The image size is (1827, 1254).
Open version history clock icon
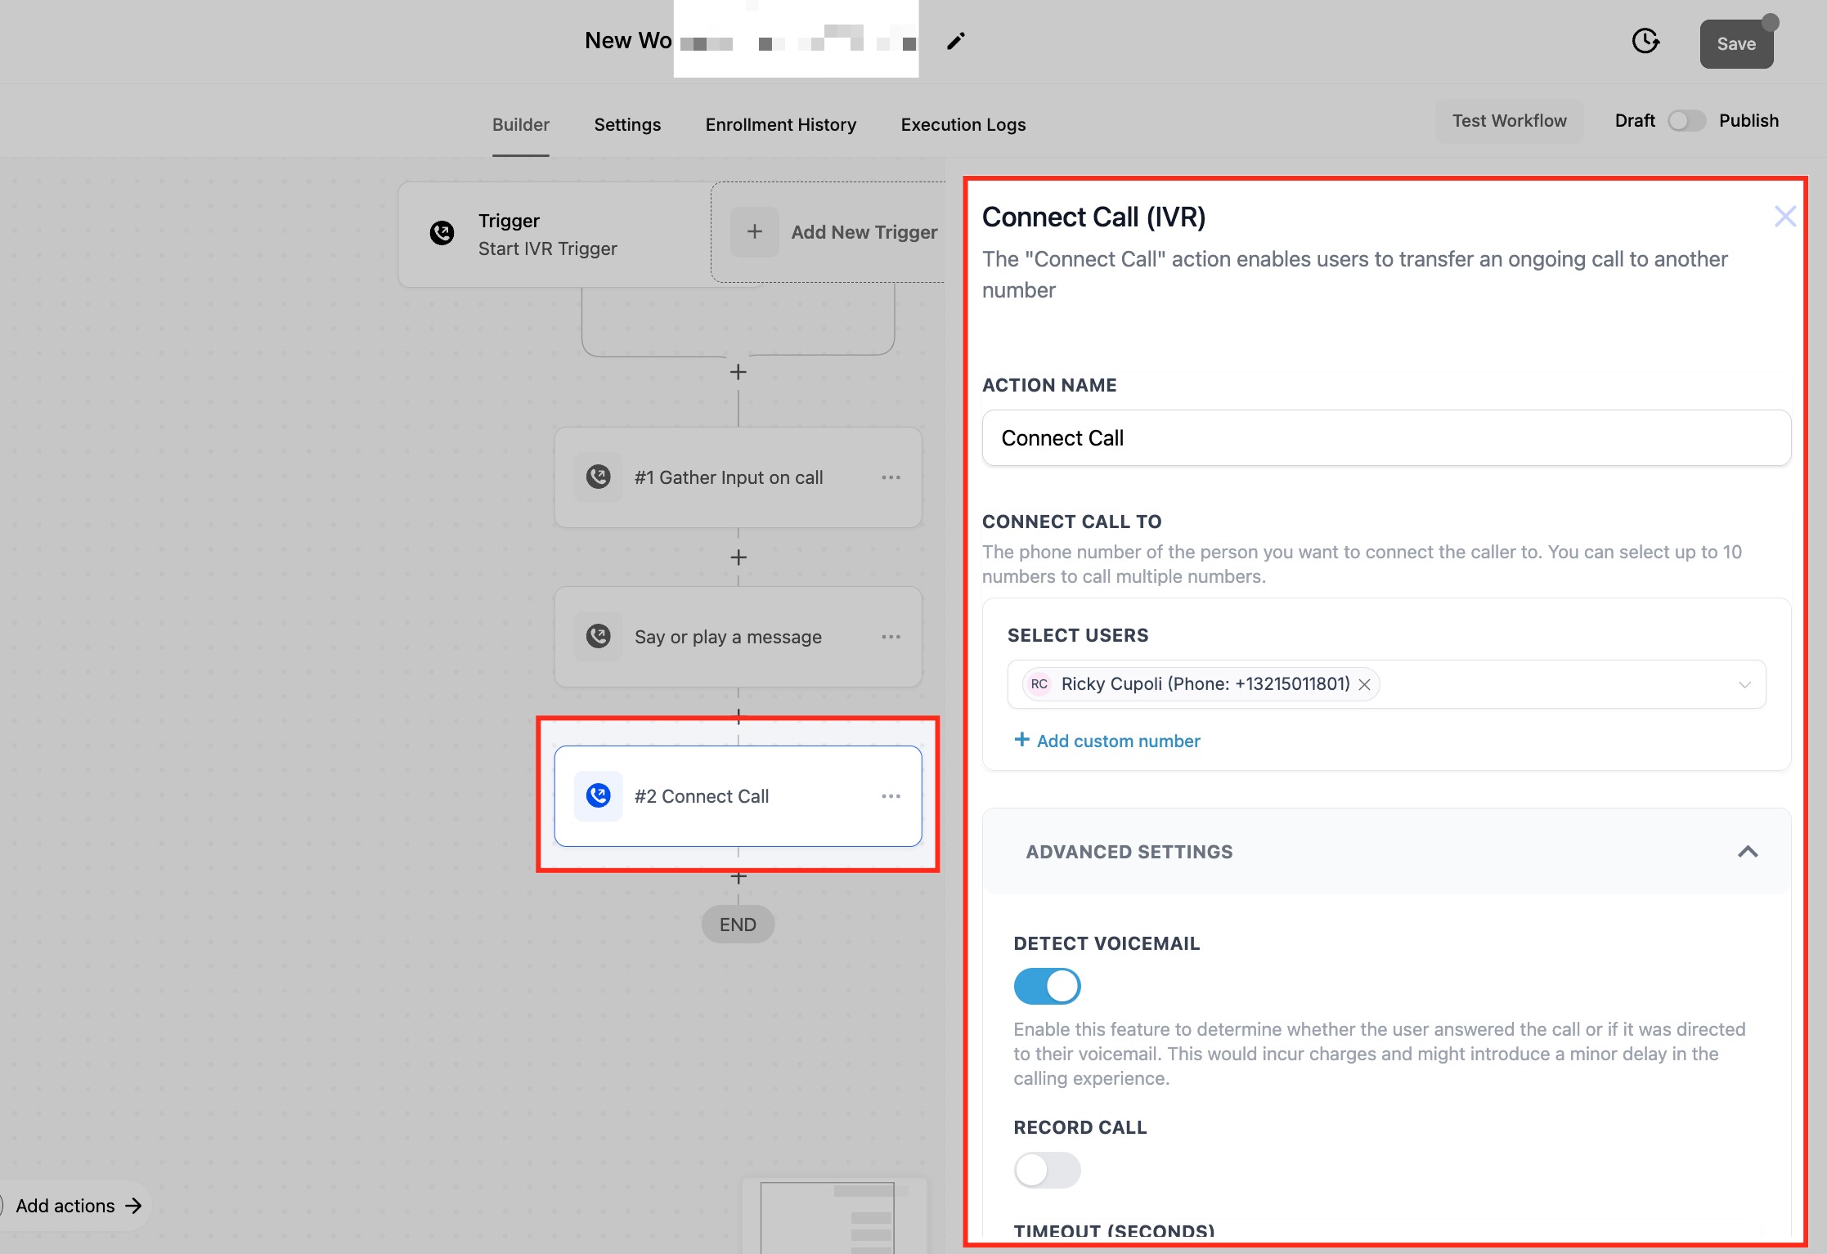1645,41
